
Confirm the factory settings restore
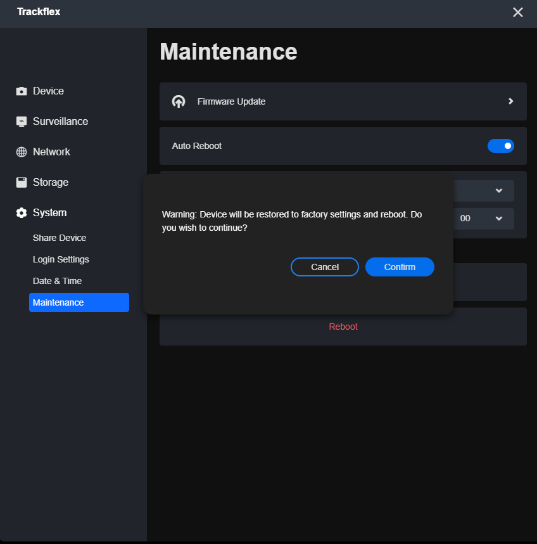point(400,267)
